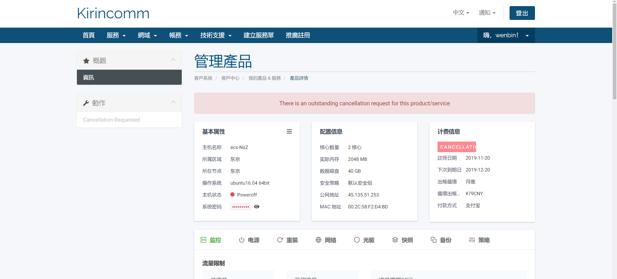Click the hostname value ecs-NsZ
This screenshot has height=279, width=617.
pos(239,147)
